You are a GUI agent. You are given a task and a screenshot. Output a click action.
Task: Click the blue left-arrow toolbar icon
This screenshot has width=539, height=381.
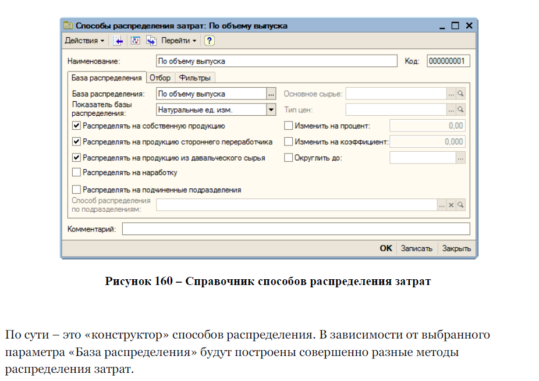point(118,41)
